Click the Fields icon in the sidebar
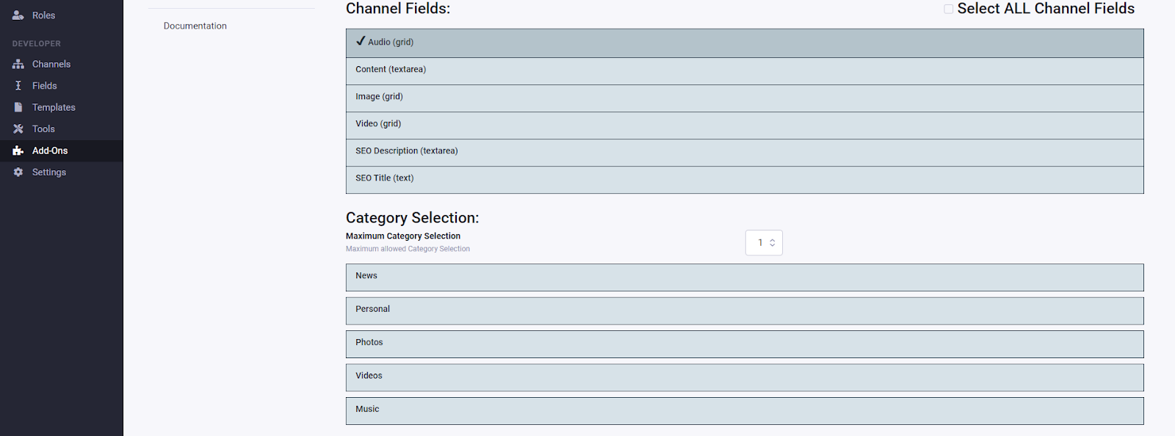Screen dimensions: 1175x436 click(x=18, y=85)
